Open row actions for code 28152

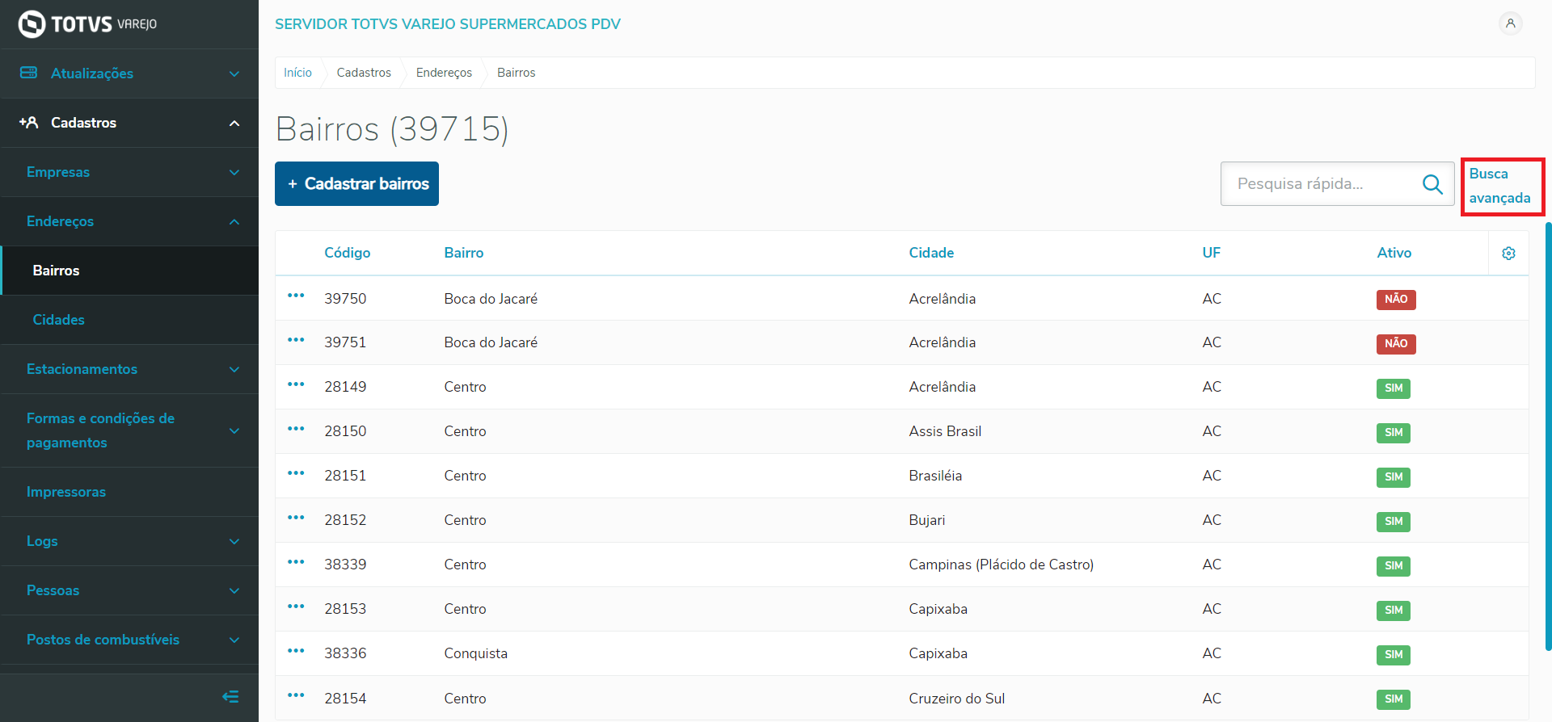click(x=296, y=518)
